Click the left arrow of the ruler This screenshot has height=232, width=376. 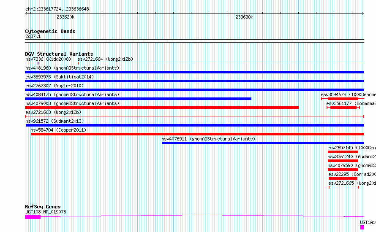click(27, 13)
